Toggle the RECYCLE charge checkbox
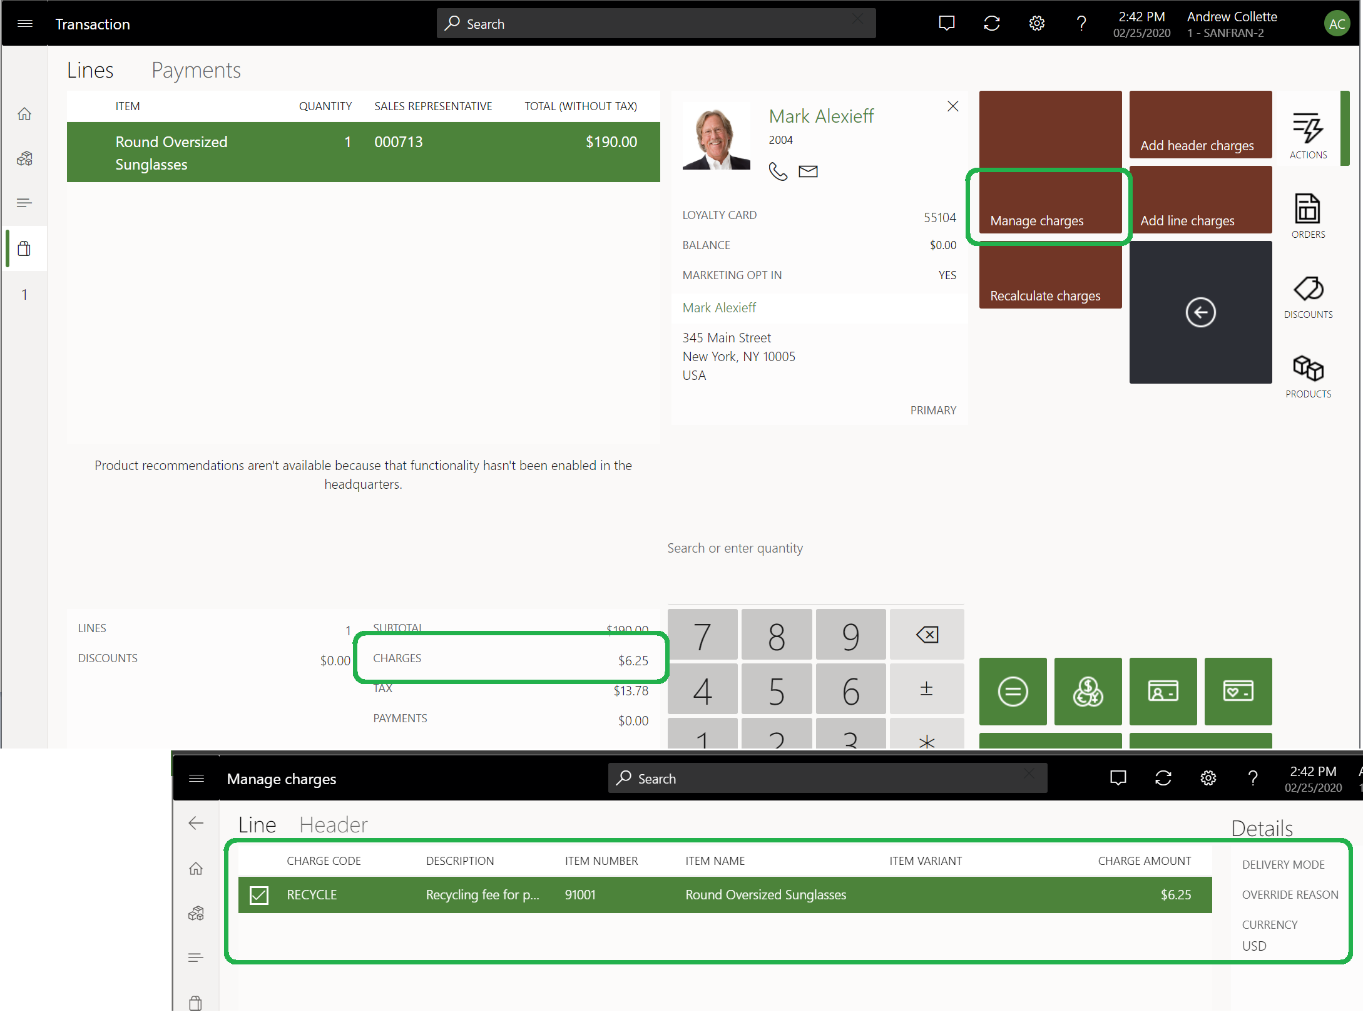The height and width of the screenshot is (1012, 1363). pos(258,895)
